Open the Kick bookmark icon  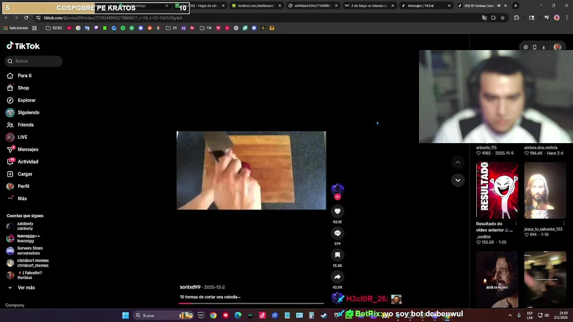pyautogui.click(x=105, y=28)
